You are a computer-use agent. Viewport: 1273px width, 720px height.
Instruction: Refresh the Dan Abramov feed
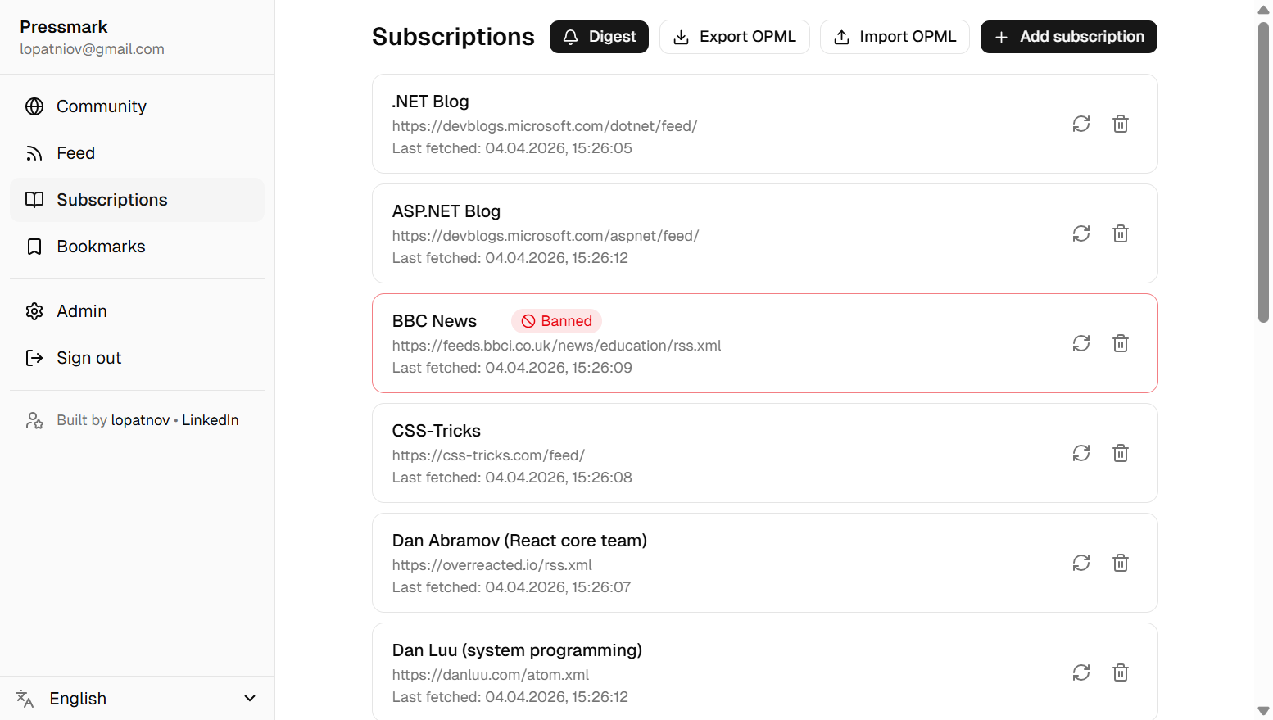tap(1081, 563)
